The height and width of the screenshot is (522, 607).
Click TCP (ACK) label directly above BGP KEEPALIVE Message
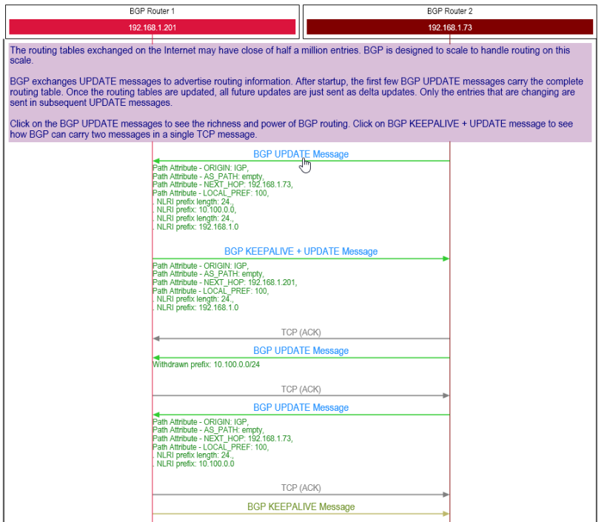301,488
